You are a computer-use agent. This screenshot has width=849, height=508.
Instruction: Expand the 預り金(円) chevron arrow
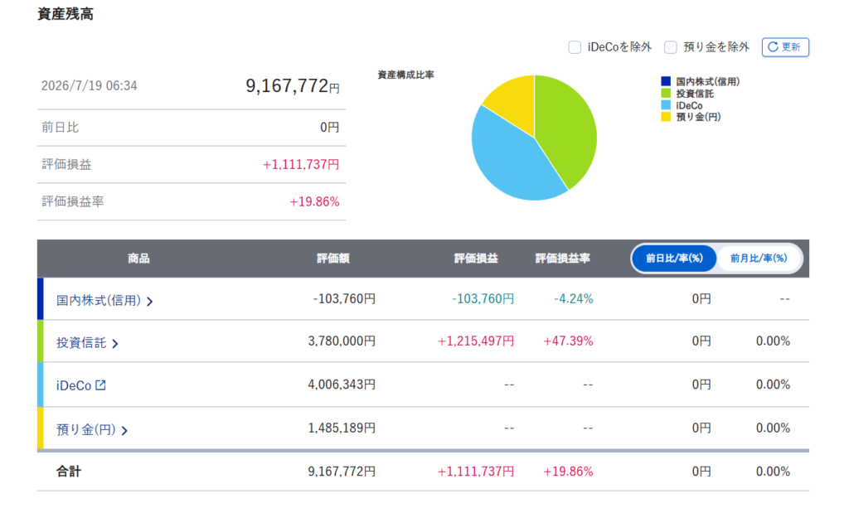point(124,431)
